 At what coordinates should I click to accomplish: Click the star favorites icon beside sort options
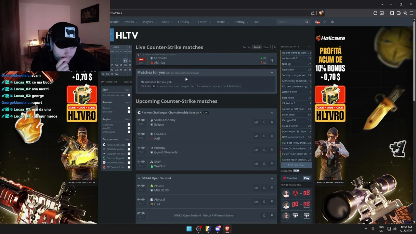click(x=275, y=47)
